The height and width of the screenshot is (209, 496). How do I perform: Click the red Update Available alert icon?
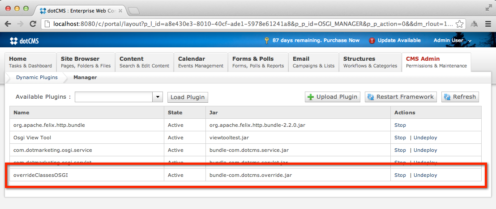point(372,41)
